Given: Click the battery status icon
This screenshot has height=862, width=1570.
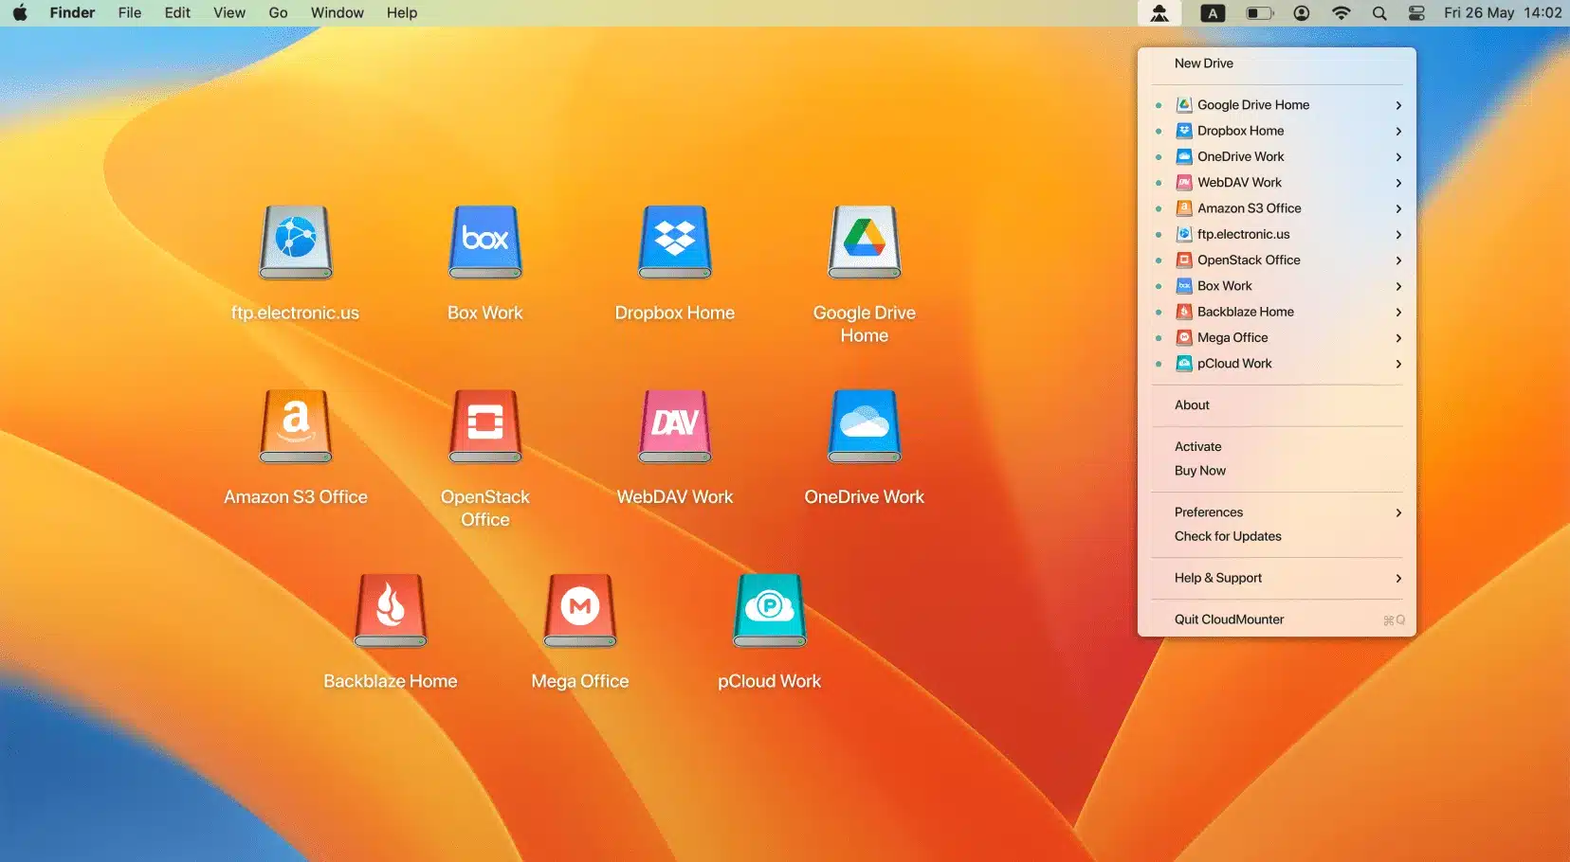Looking at the screenshot, I should [1259, 13].
